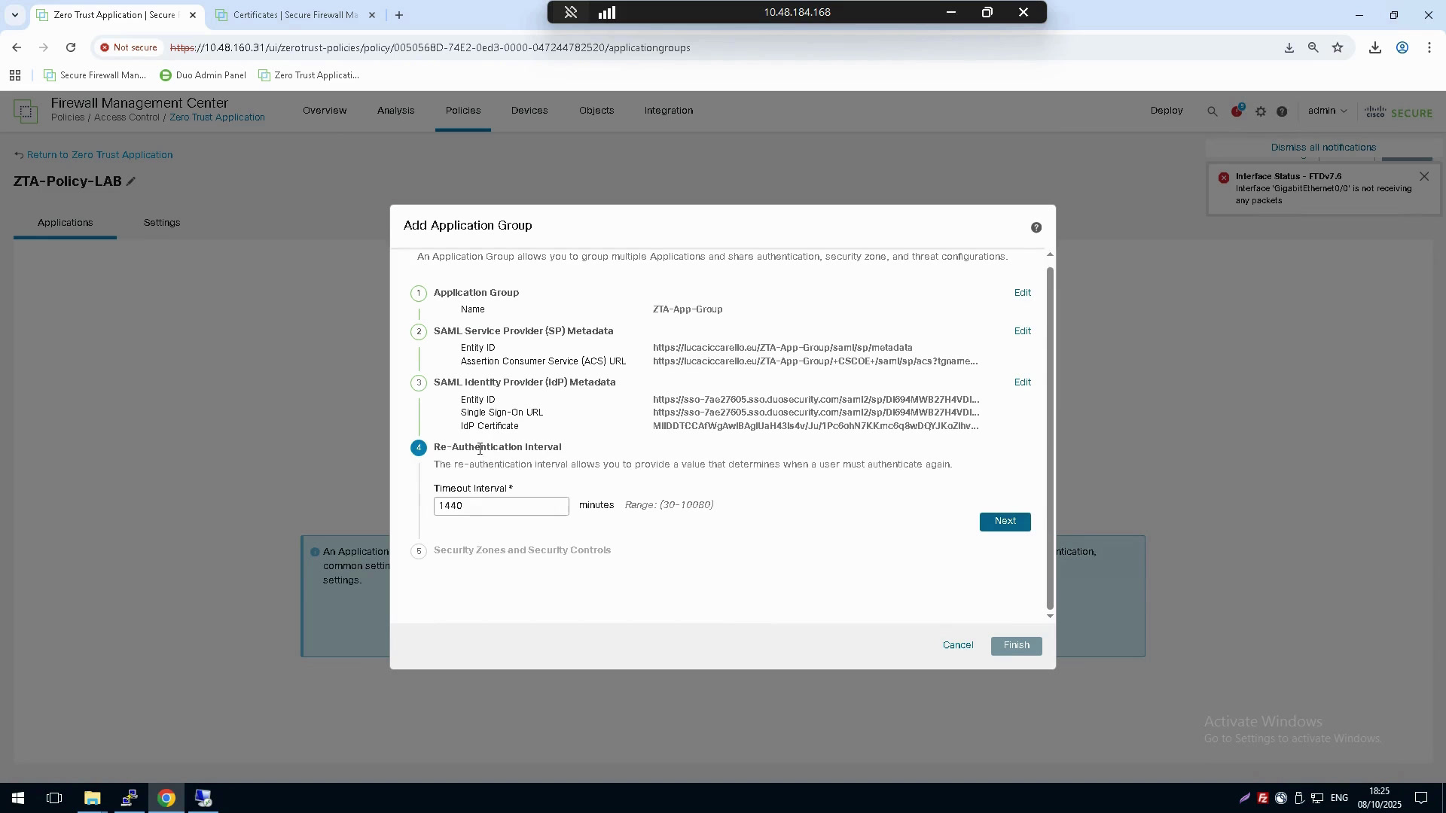
Task: Open the browser apps grid icon
Action: click(x=14, y=75)
